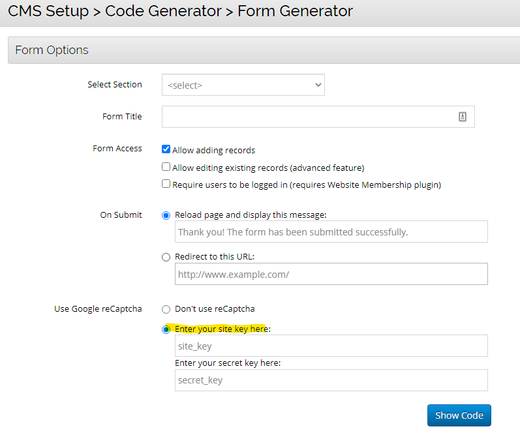Screen dimensions: 520x433
Task: Click 'Enter your secret key here:' text
Action: point(228,363)
